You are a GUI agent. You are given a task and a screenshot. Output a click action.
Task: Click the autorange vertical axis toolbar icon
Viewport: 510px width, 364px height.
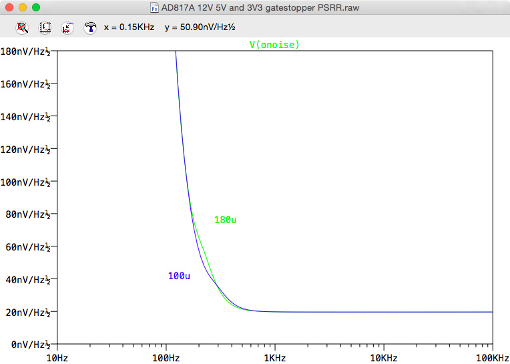45,27
